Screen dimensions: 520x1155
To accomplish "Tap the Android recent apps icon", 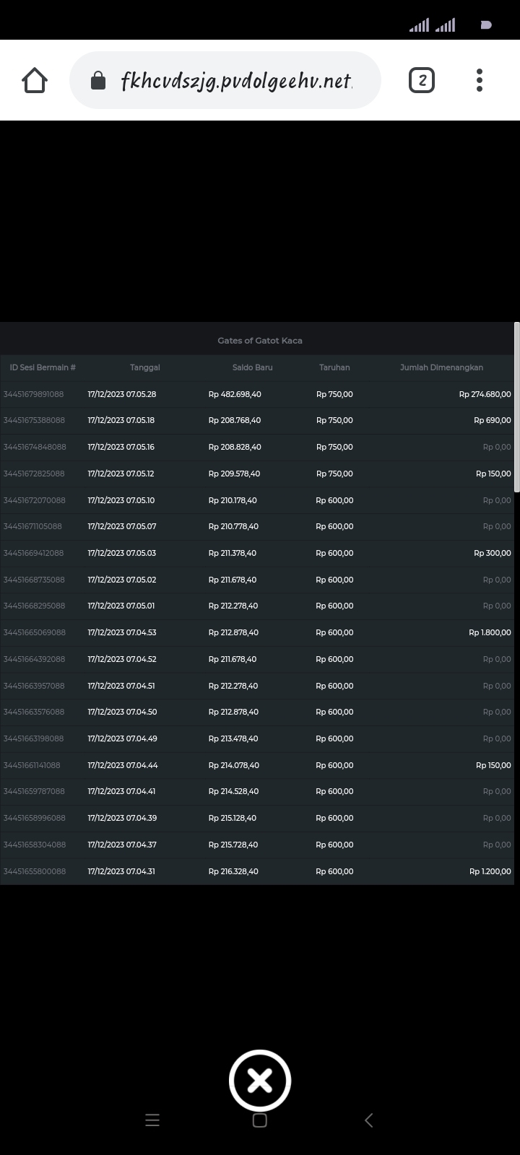I will click(152, 1120).
